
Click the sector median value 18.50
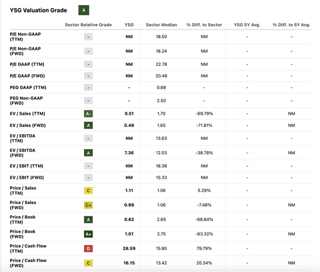(161, 37)
